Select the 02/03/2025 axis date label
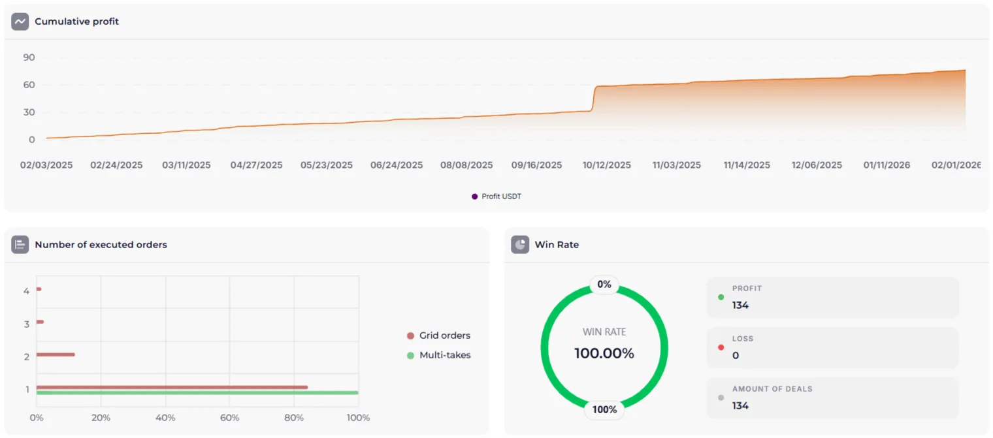 [x=46, y=164]
